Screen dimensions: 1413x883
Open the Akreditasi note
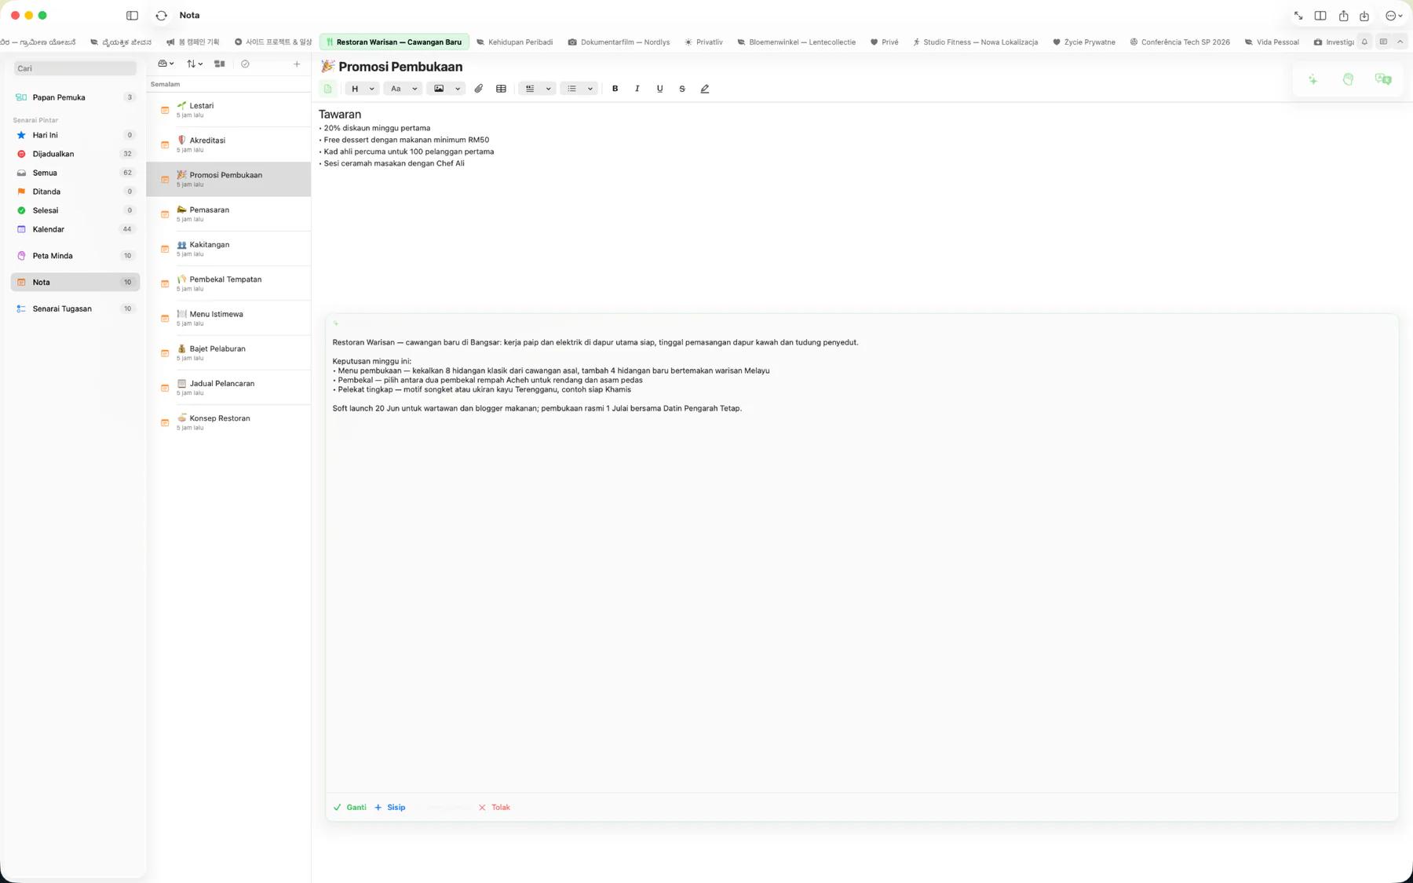point(228,144)
